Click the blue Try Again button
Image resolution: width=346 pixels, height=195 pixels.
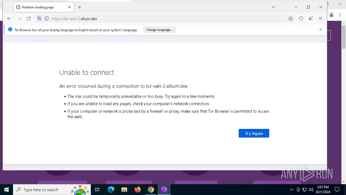pos(254,133)
